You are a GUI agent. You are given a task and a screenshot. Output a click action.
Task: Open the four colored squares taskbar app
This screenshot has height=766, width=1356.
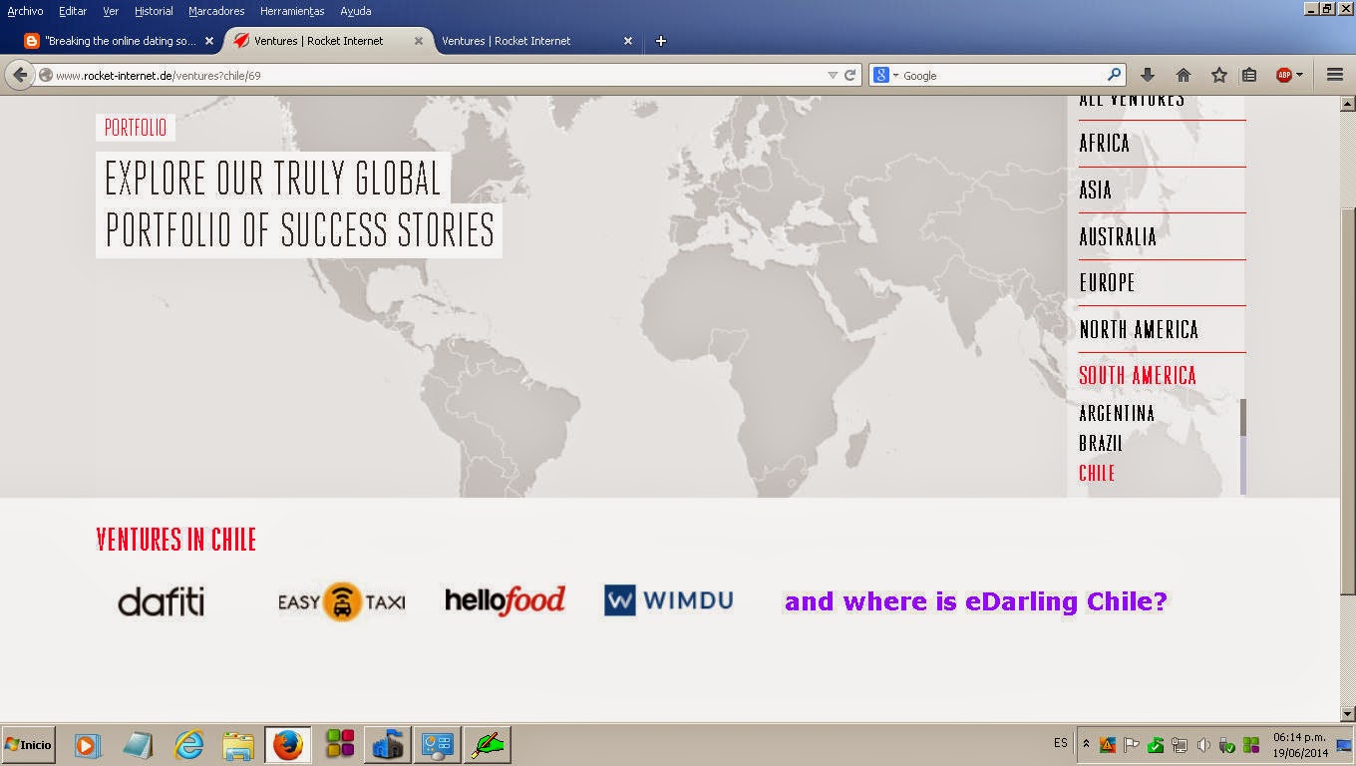coord(340,745)
